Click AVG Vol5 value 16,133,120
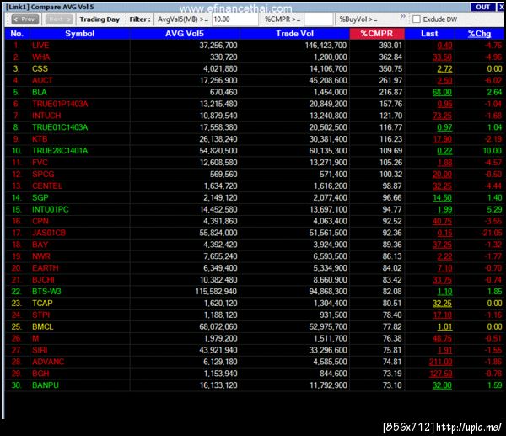 218,385
